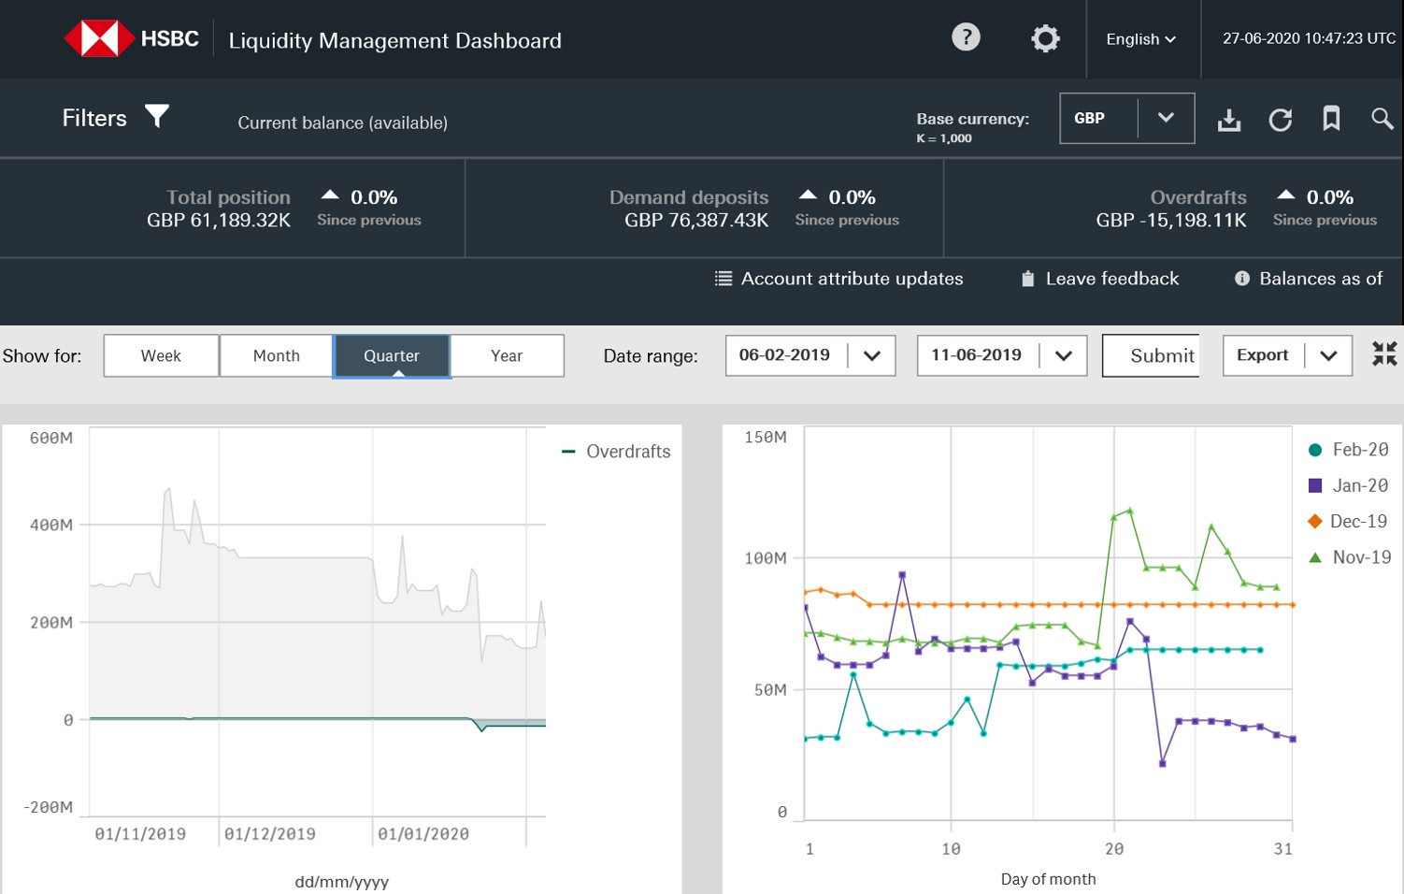Viewport: 1404px width, 894px height.
Task: Open the help icon in the header
Action: (966, 37)
